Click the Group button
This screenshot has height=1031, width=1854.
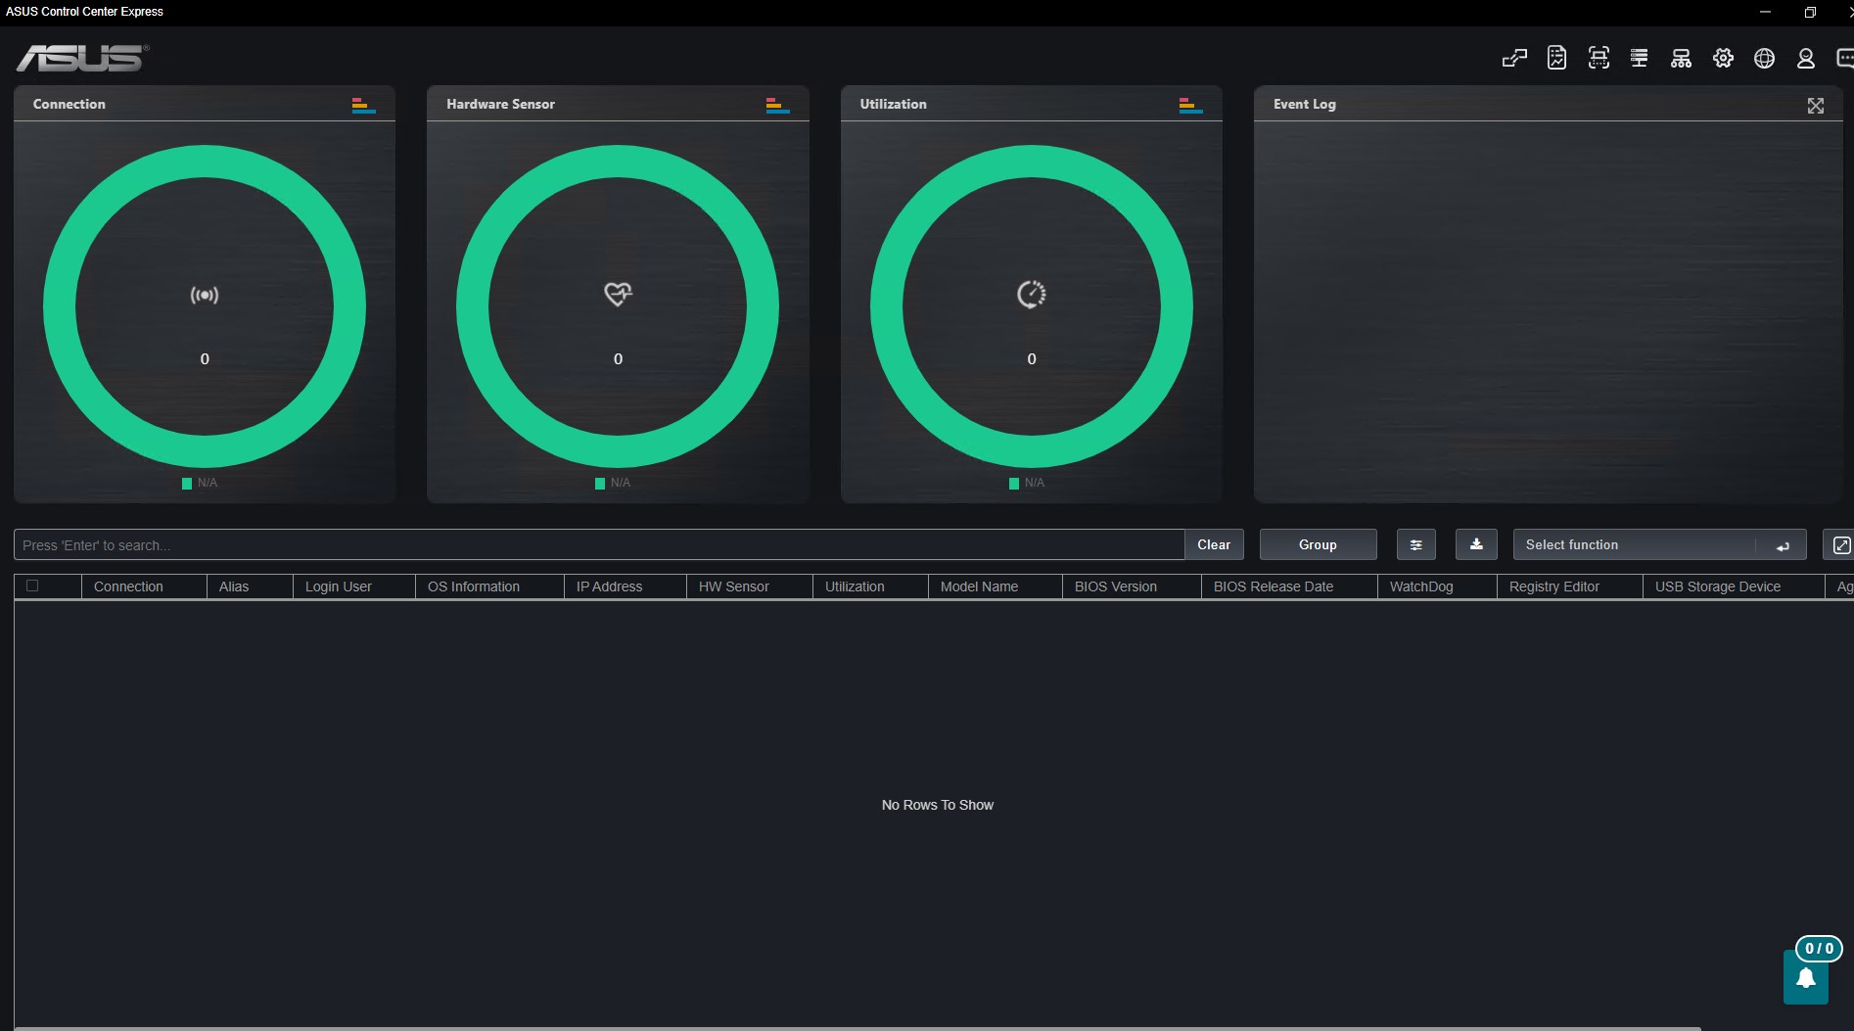pos(1318,544)
